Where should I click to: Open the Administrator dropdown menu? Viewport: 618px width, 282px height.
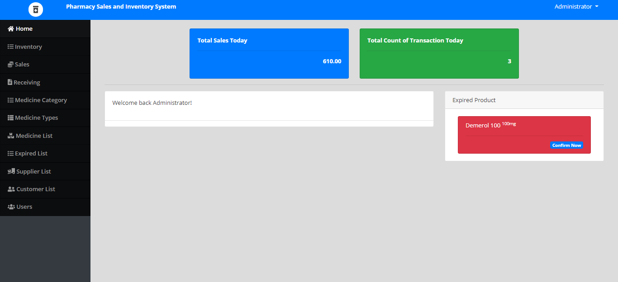[x=573, y=7]
